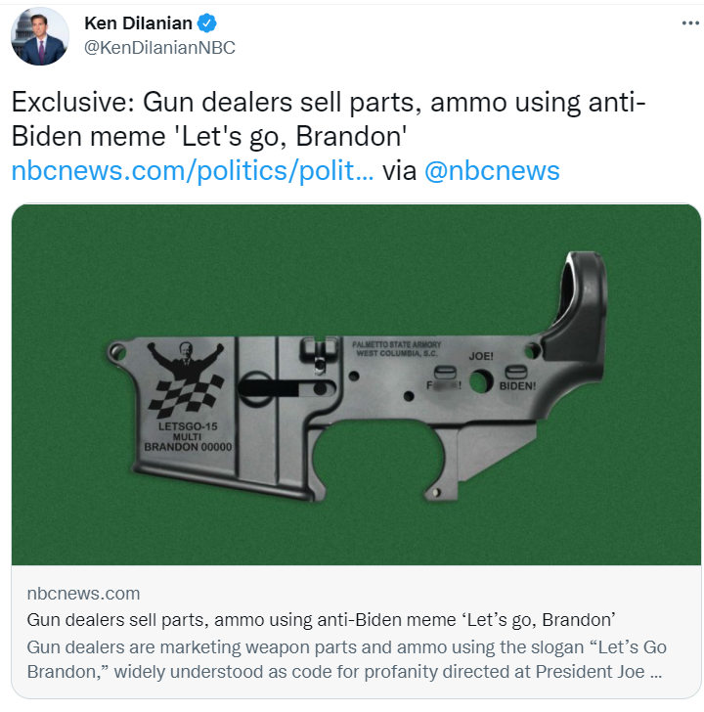Click the JOE! marking on receiver

481,356
